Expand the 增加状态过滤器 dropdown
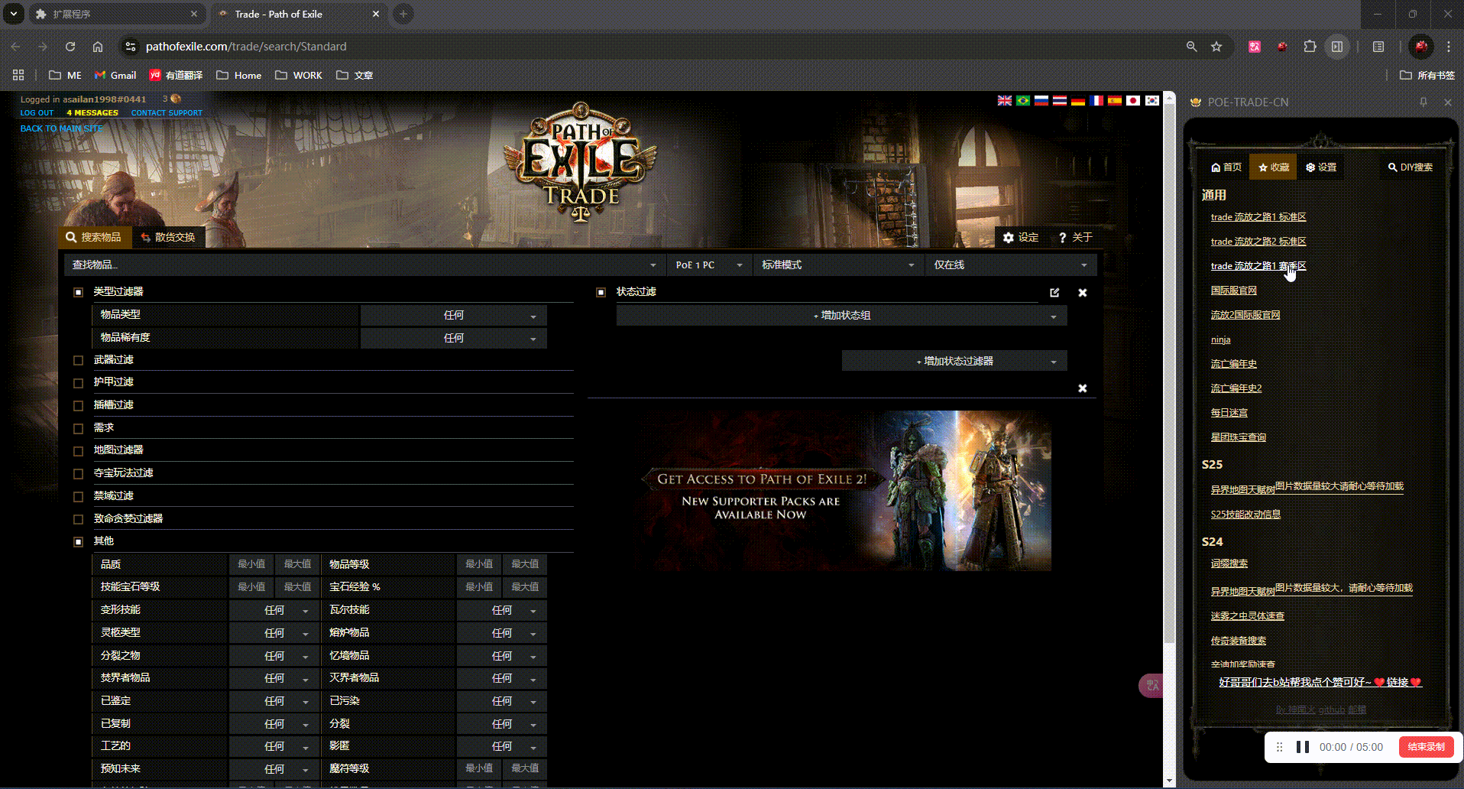The height and width of the screenshot is (789, 1464). point(954,361)
